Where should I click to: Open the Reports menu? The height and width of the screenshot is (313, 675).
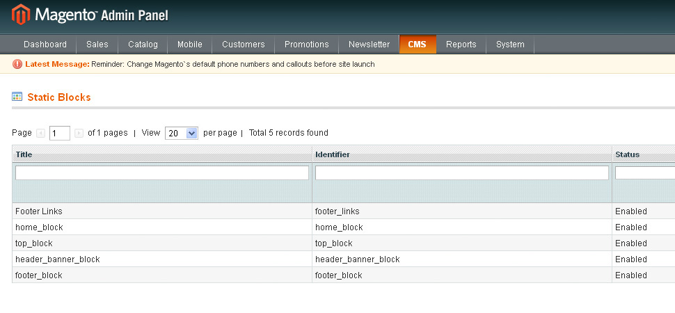click(461, 45)
